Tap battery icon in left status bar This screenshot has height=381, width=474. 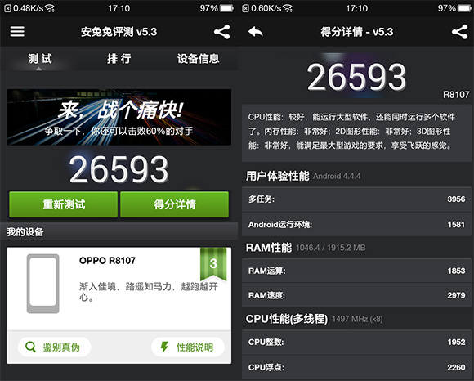click(x=226, y=8)
